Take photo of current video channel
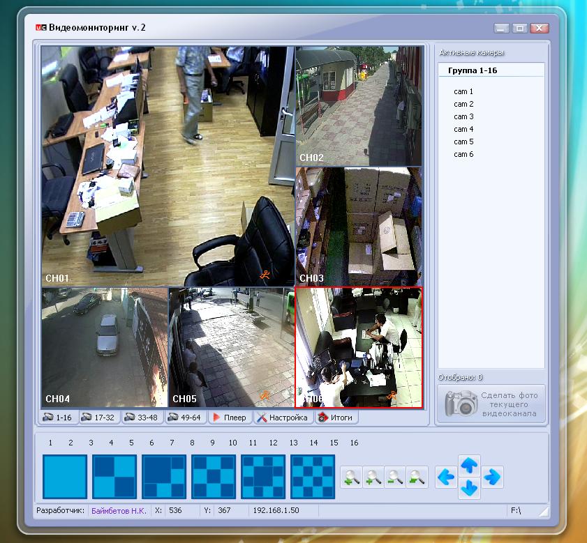The height and width of the screenshot is (543, 587). click(491, 404)
